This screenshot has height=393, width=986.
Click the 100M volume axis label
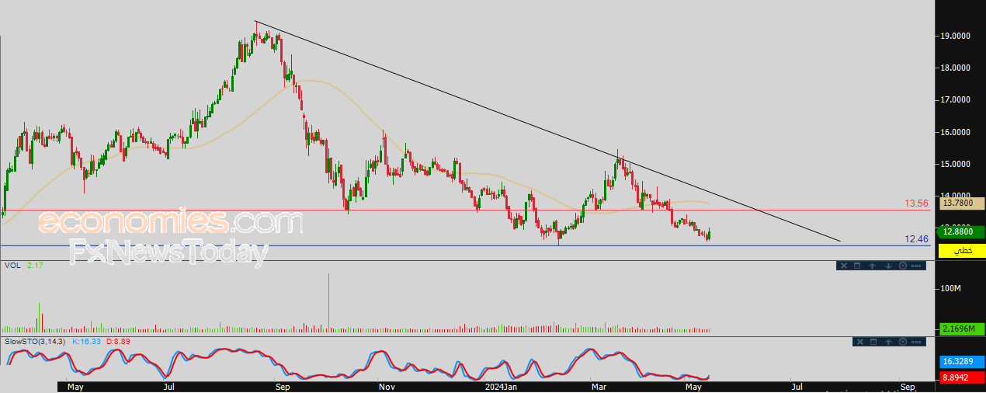pos(951,289)
